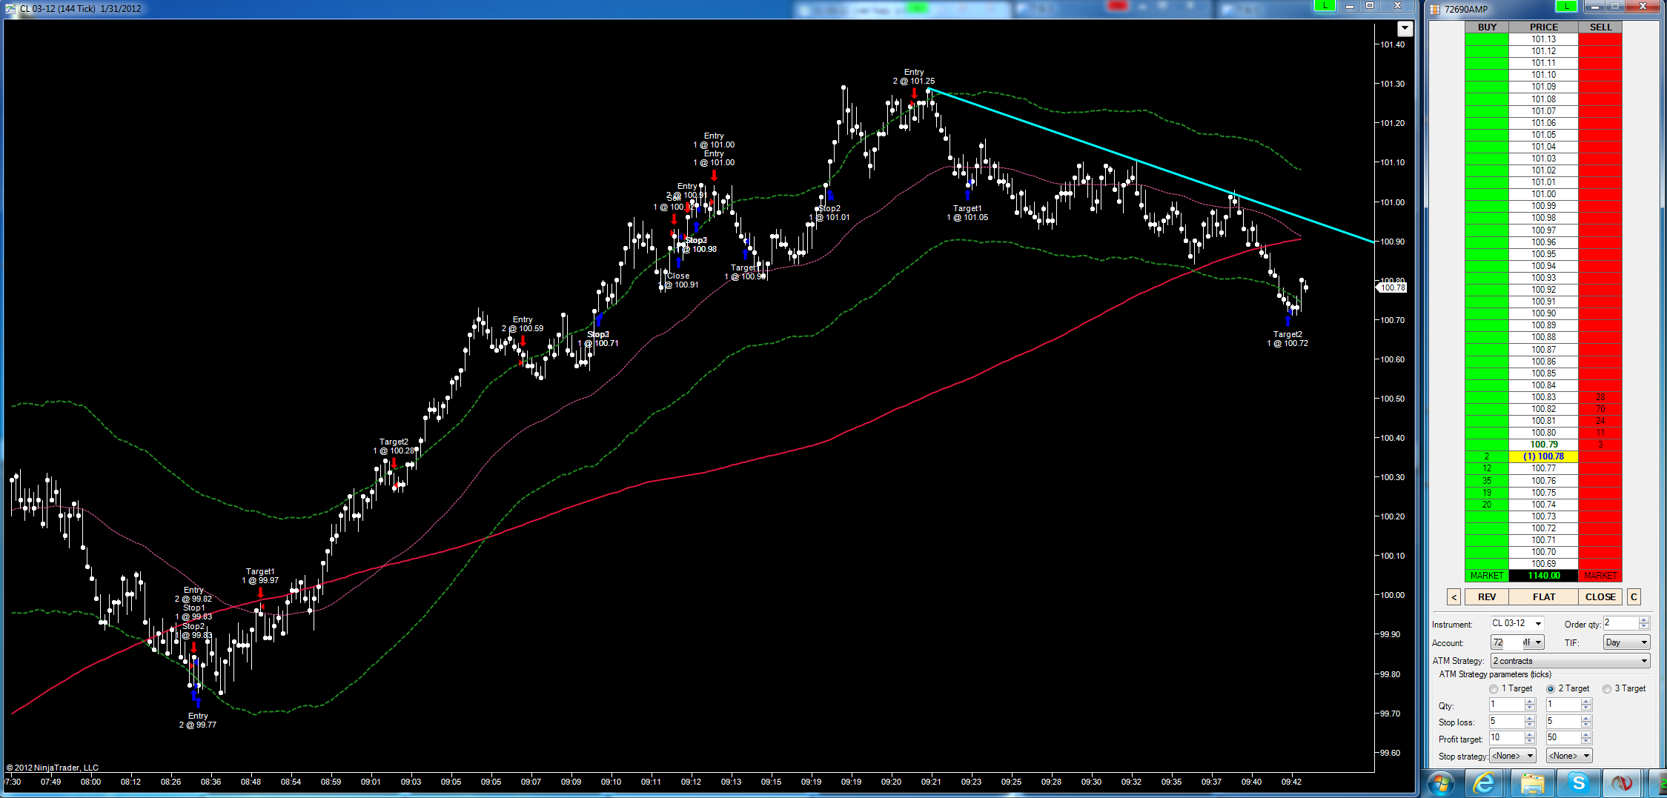Open Internet Explorer from the taskbar

[1485, 783]
